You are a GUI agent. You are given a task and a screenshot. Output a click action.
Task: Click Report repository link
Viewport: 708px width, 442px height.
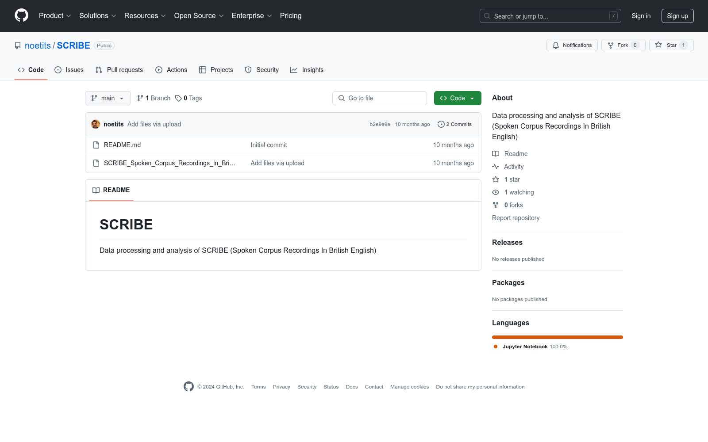(x=516, y=218)
